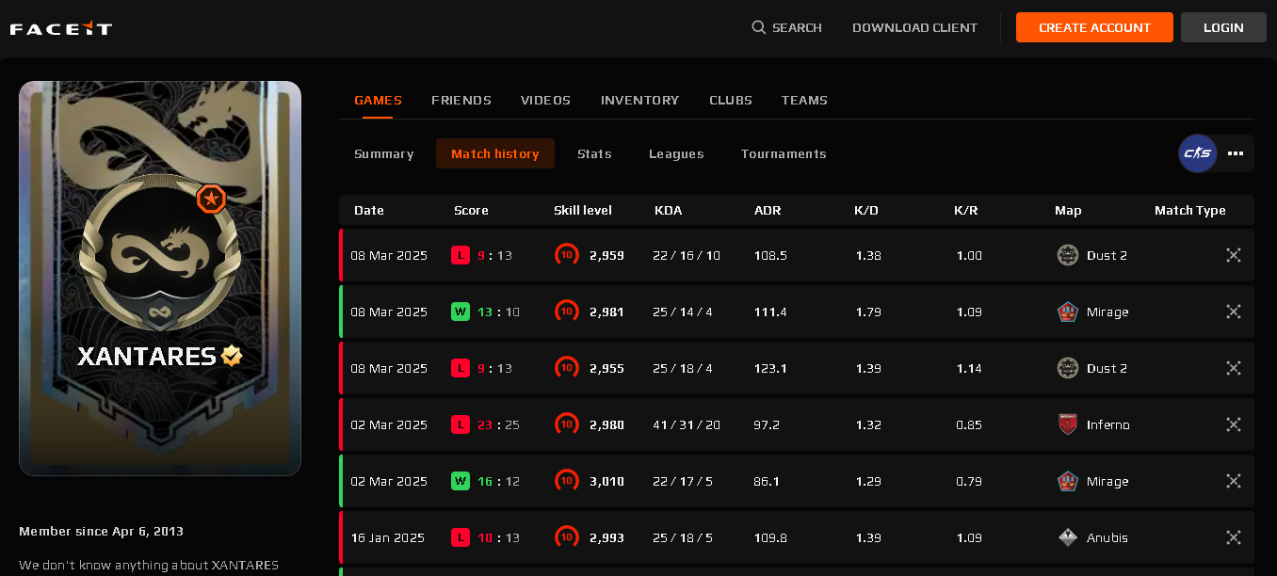This screenshot has width=1277, height=576.
Task: Click the ADR value 123.1
Action: click(x=770, y=368)
